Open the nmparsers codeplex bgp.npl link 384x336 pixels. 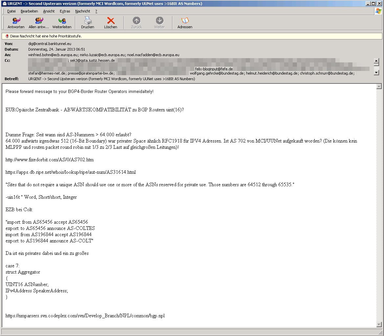click(85, 316)
